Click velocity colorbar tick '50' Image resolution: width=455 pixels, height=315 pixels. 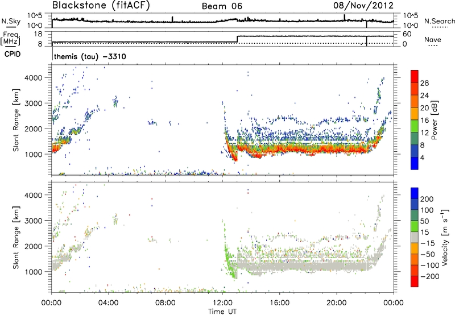pyautogui.click(x=424, y=221)
